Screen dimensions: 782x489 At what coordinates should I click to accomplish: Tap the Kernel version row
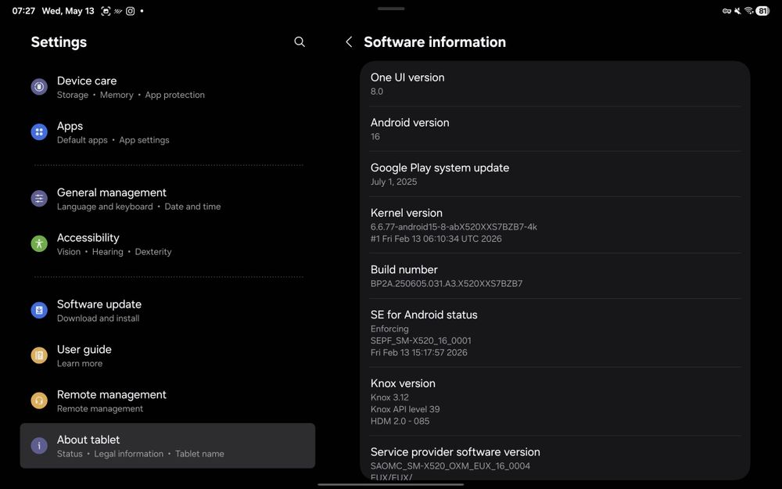555,225
